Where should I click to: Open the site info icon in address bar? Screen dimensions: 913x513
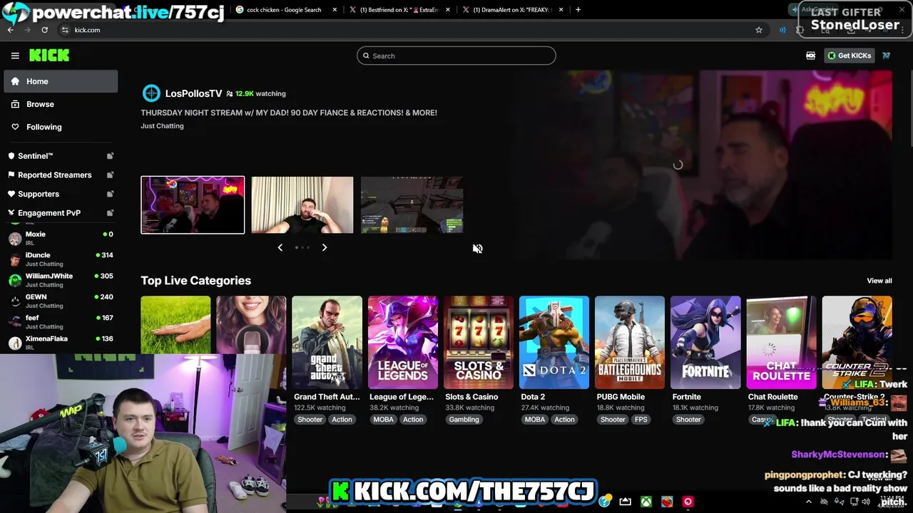tap(65, 30)
